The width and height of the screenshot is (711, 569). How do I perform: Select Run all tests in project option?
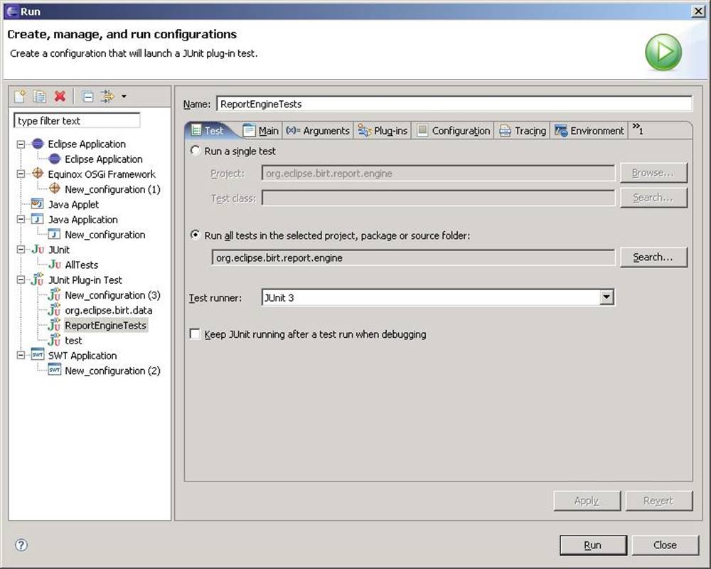[196, 235]
